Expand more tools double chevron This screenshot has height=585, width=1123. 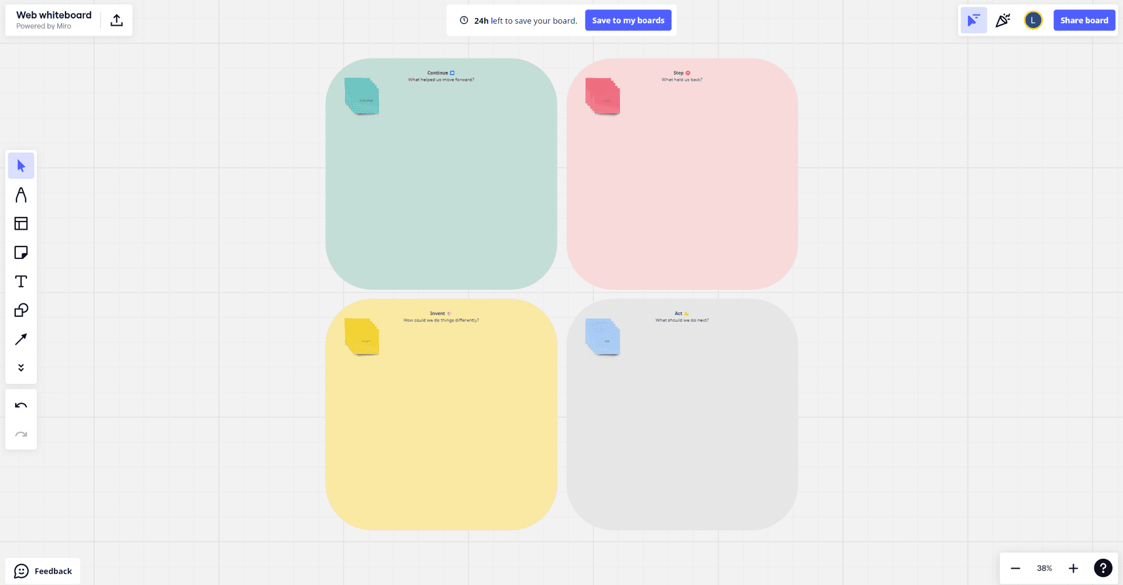click(x=21, y=368)
